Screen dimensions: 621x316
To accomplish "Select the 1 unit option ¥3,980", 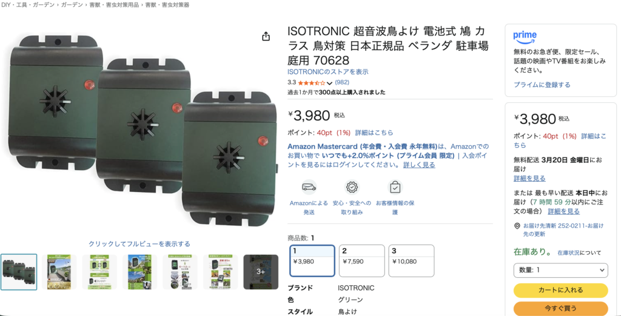I will point(312,261).
